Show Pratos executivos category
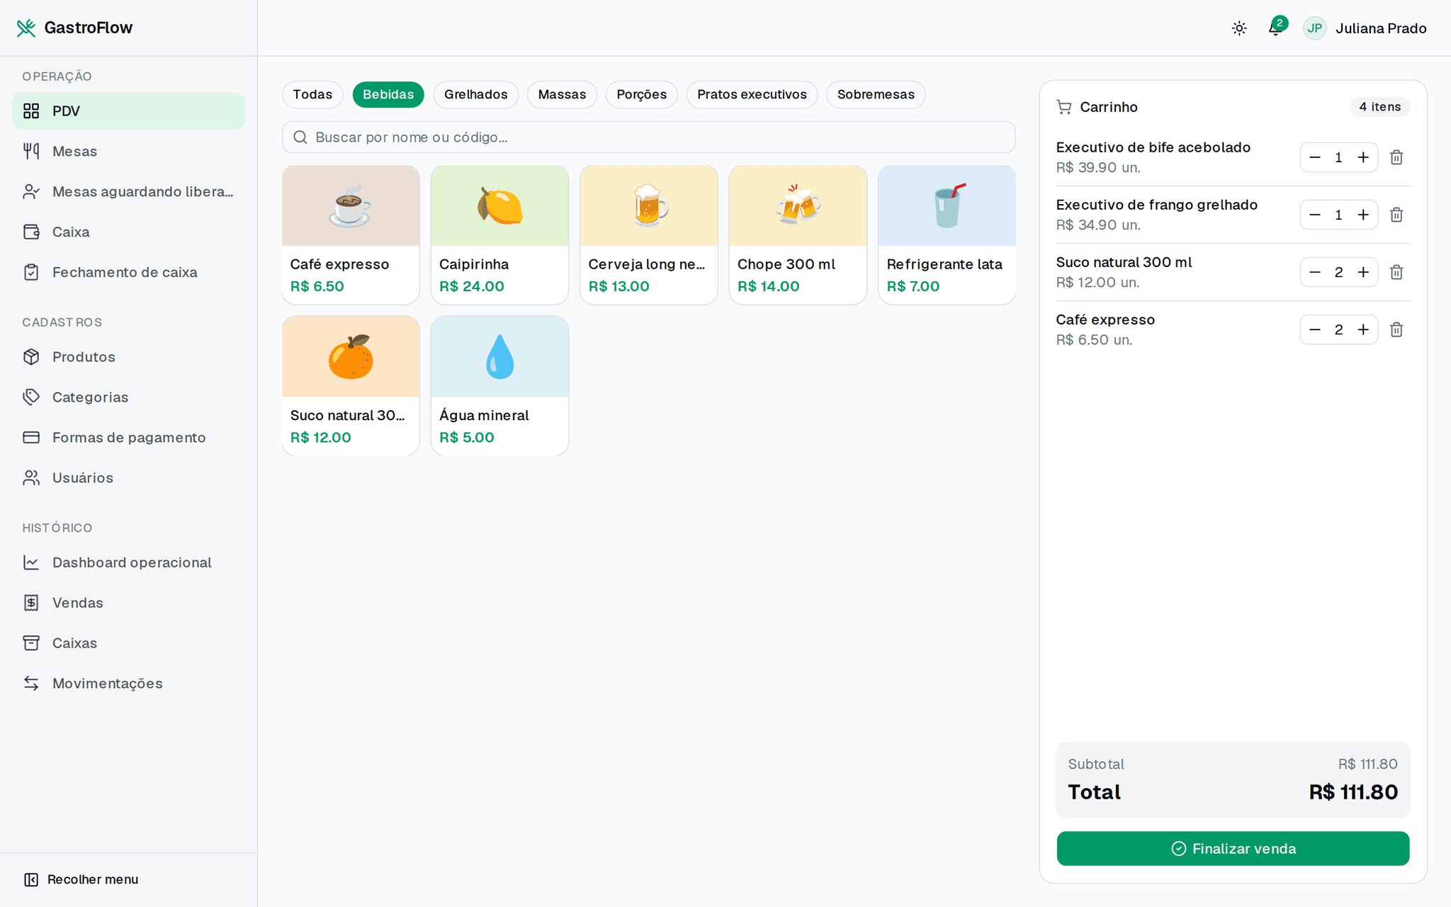Viewport: 1451px width, 907px height. click(752, 94)
